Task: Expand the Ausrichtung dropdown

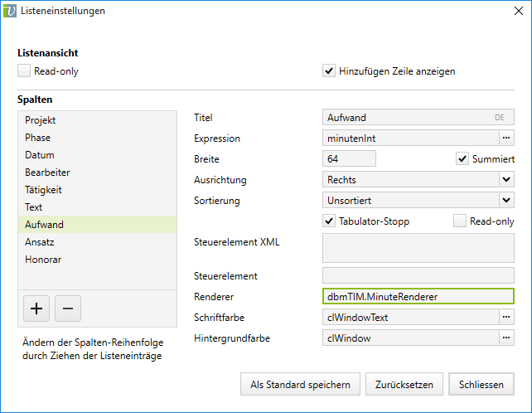Action: pos(505,179)
